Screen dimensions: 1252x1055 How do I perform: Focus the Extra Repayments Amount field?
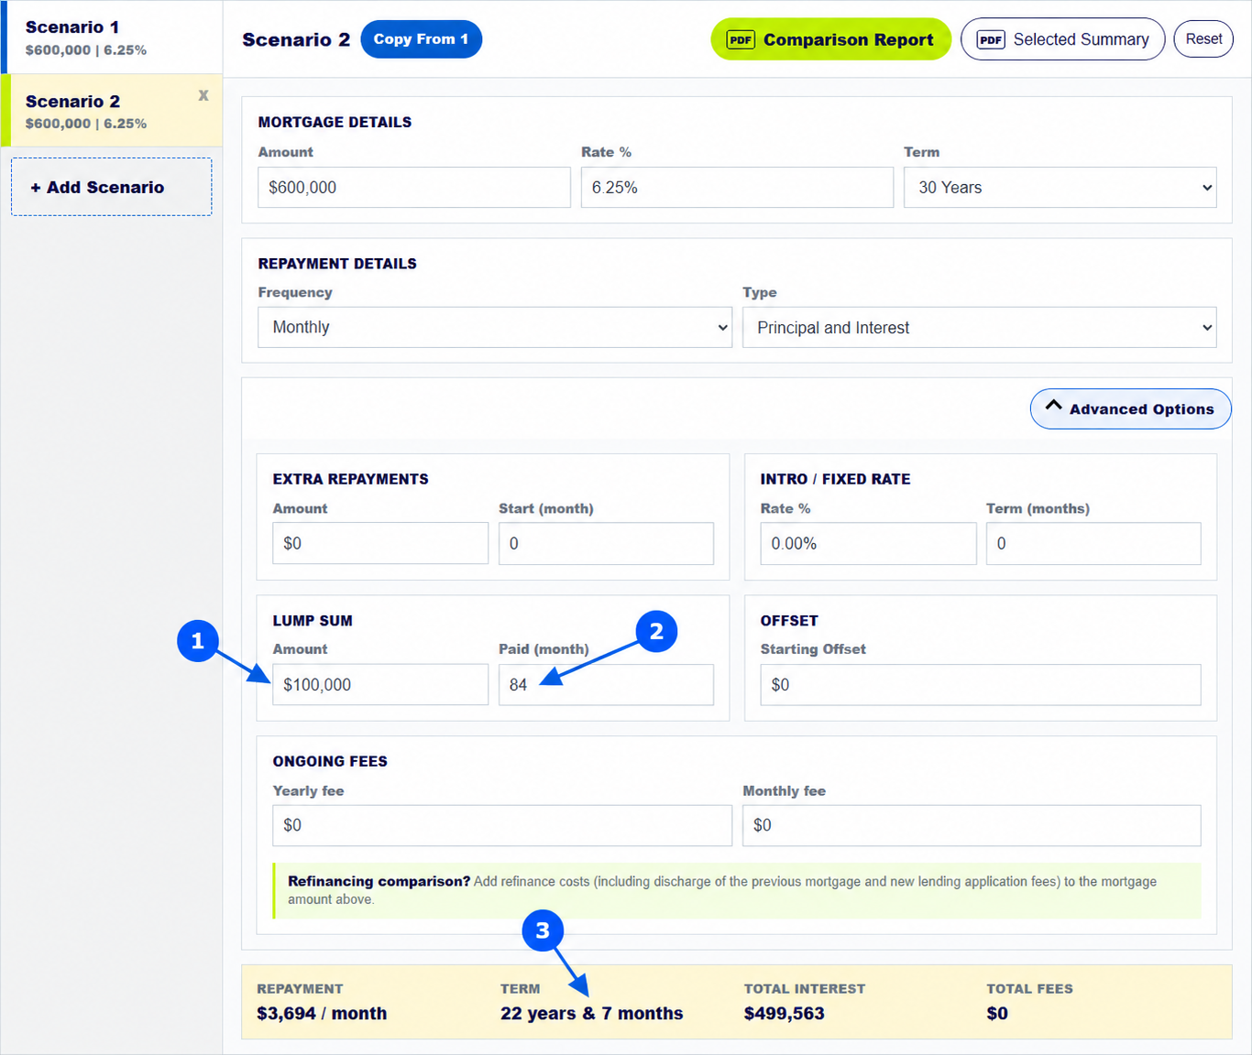tap(380, 544)
